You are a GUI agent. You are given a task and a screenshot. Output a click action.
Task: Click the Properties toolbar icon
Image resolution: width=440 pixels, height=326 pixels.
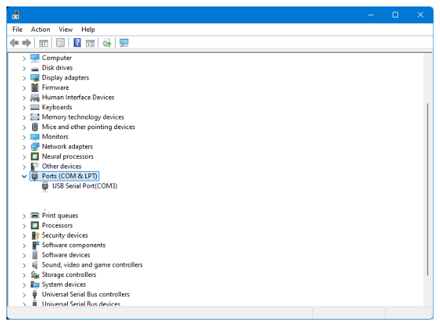tap(60, 43)
